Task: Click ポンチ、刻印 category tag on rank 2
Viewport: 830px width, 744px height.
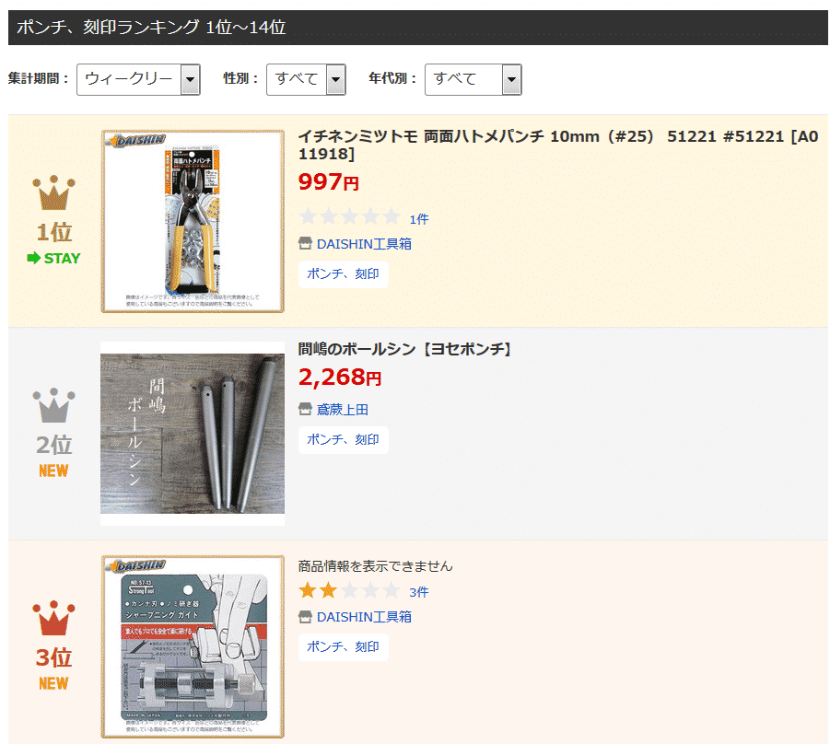Action: coord(343,440)
